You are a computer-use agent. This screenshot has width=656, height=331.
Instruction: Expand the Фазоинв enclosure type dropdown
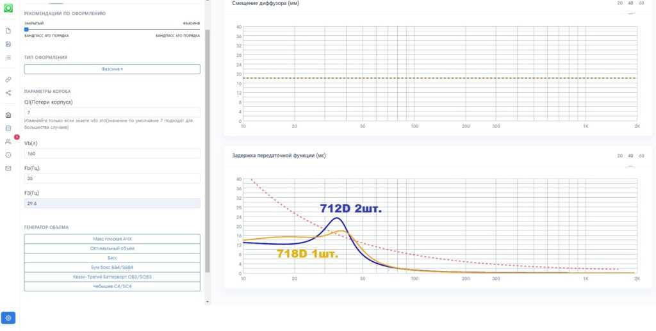pos(112,69)
